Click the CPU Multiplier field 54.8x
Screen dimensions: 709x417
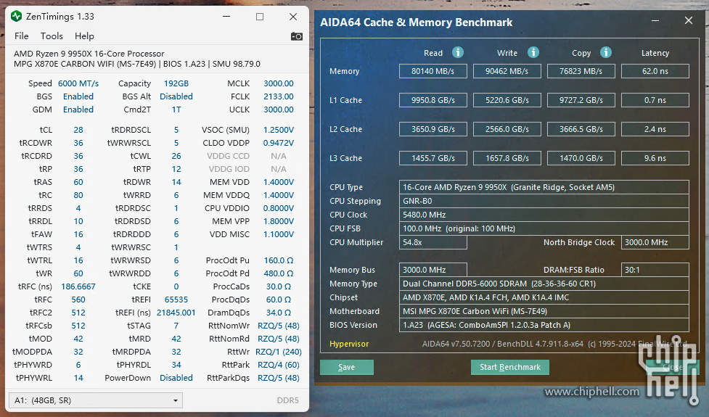[x=433, y=242]
